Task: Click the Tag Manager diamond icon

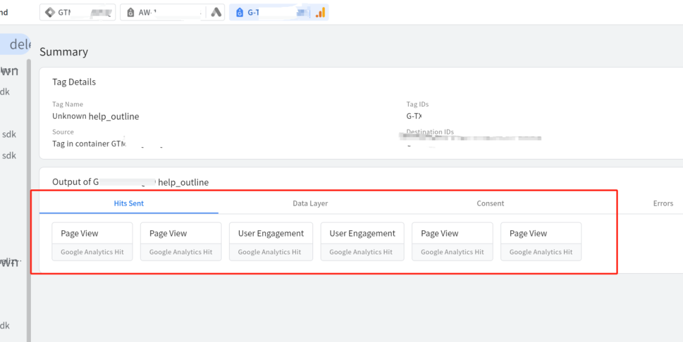Action: click(x=51, y=13)
